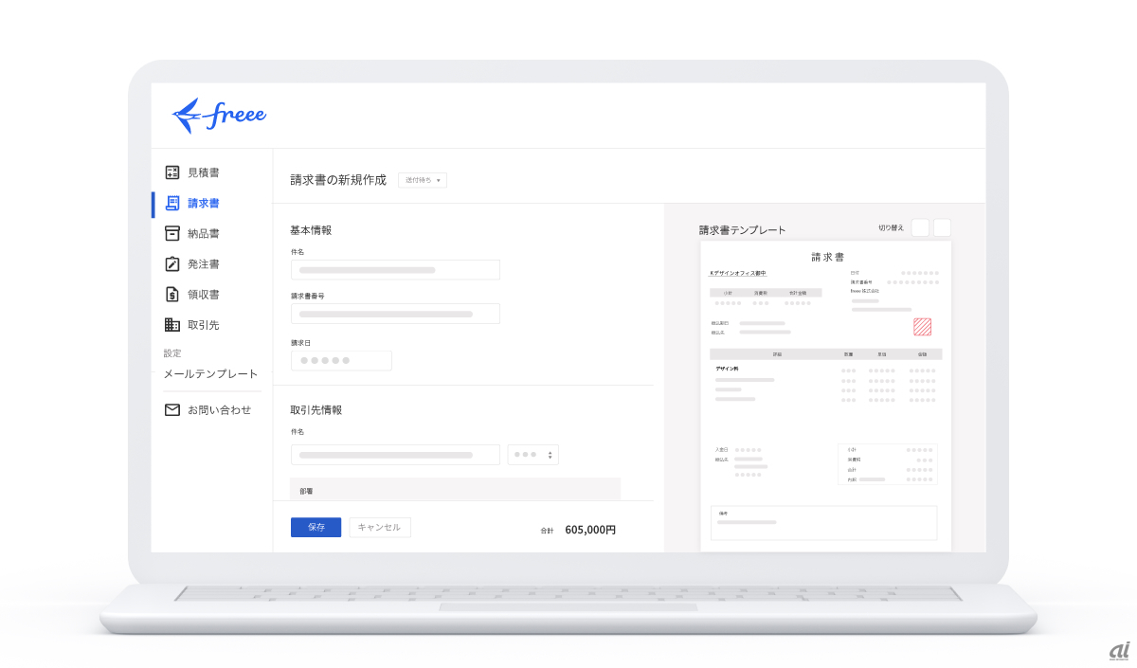Click the second 切り替え template button

click(x=942, y=227)
